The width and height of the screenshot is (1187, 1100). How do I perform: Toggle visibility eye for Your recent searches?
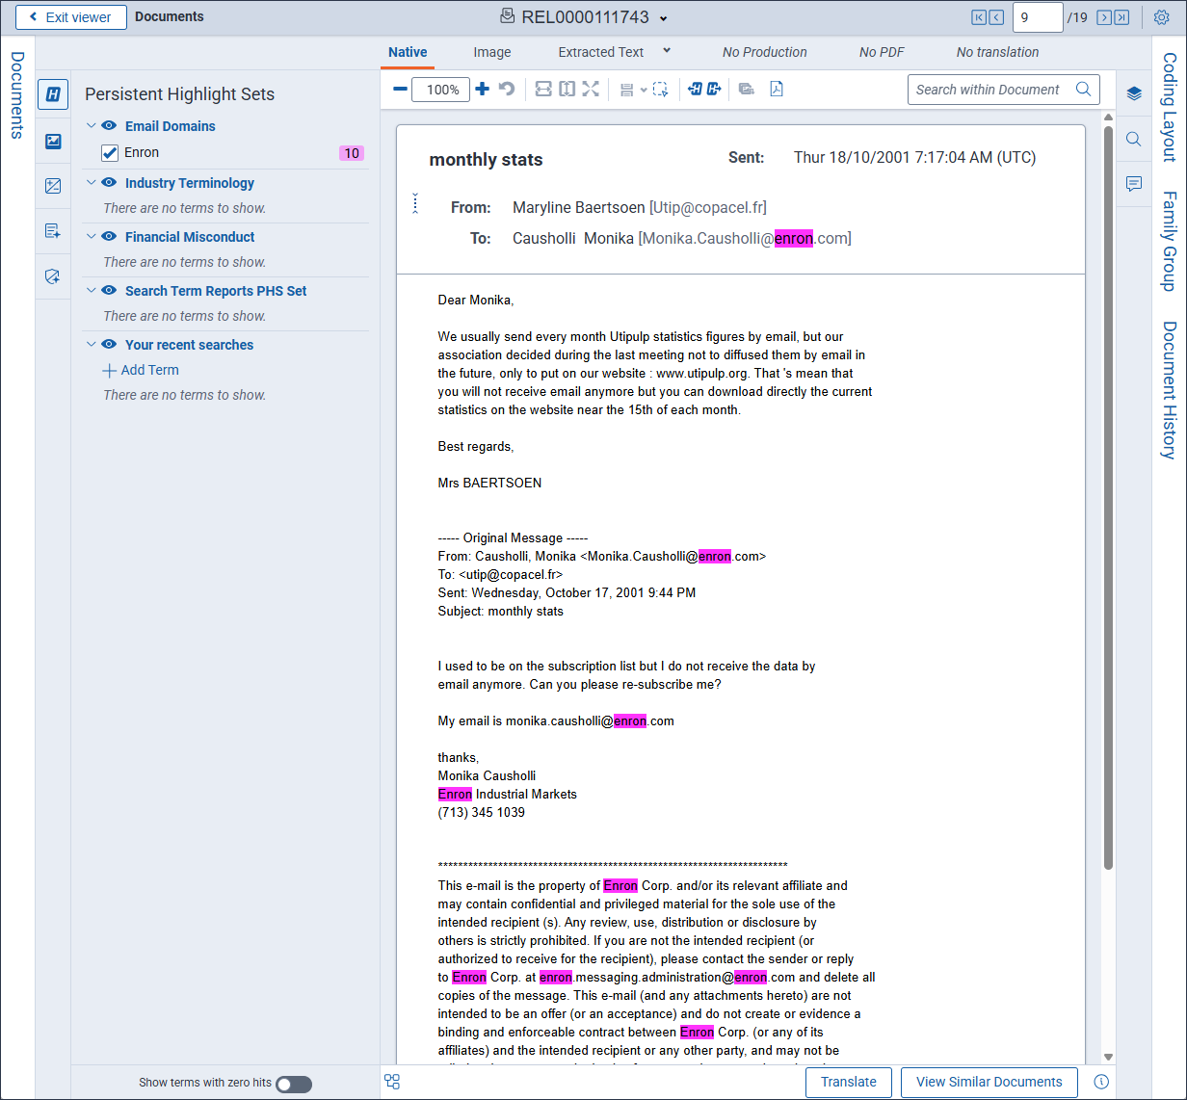109,345
